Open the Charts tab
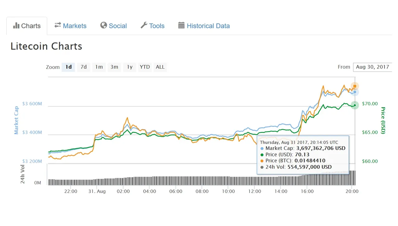Viewport: 398px width, 226px height. coord(27,26)
